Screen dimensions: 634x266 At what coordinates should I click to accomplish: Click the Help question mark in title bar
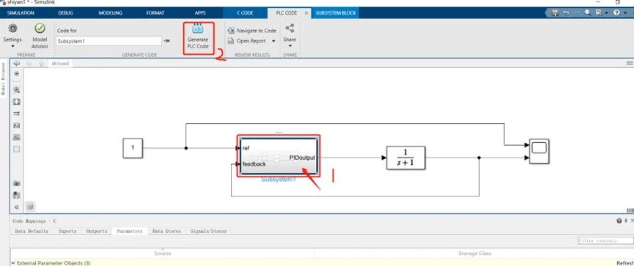click(616, 13)
